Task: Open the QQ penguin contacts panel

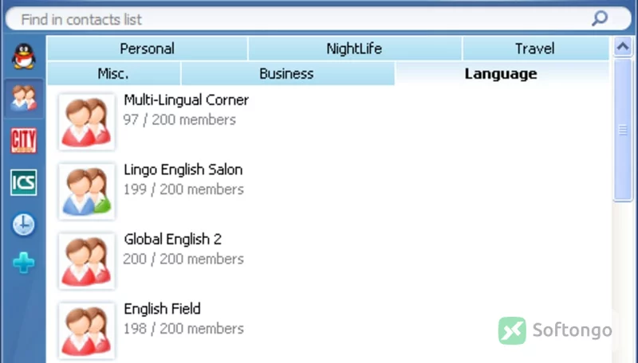Action: tap(24, 56)
